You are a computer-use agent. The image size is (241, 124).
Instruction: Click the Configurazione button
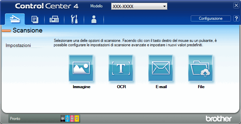tap(211, 18)
